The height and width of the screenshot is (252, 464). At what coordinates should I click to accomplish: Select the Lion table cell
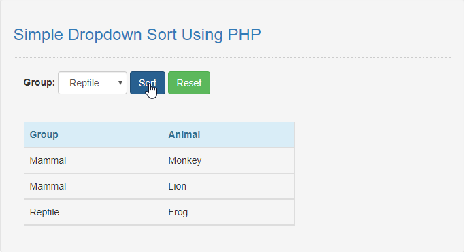229,186
